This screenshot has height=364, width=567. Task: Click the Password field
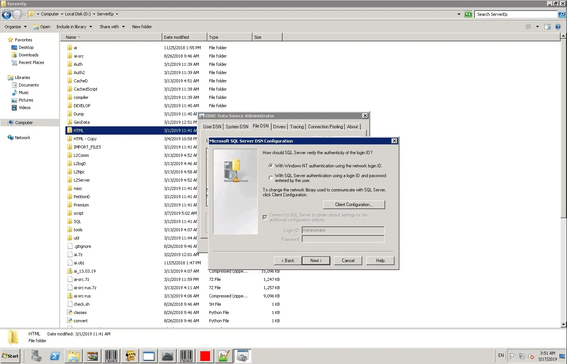point(343,239)
